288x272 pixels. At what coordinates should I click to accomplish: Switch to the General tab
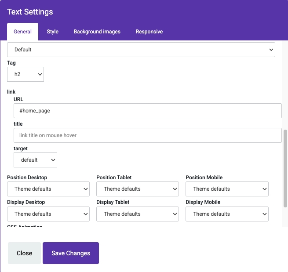pyautogui.click(x=22, y=32)
